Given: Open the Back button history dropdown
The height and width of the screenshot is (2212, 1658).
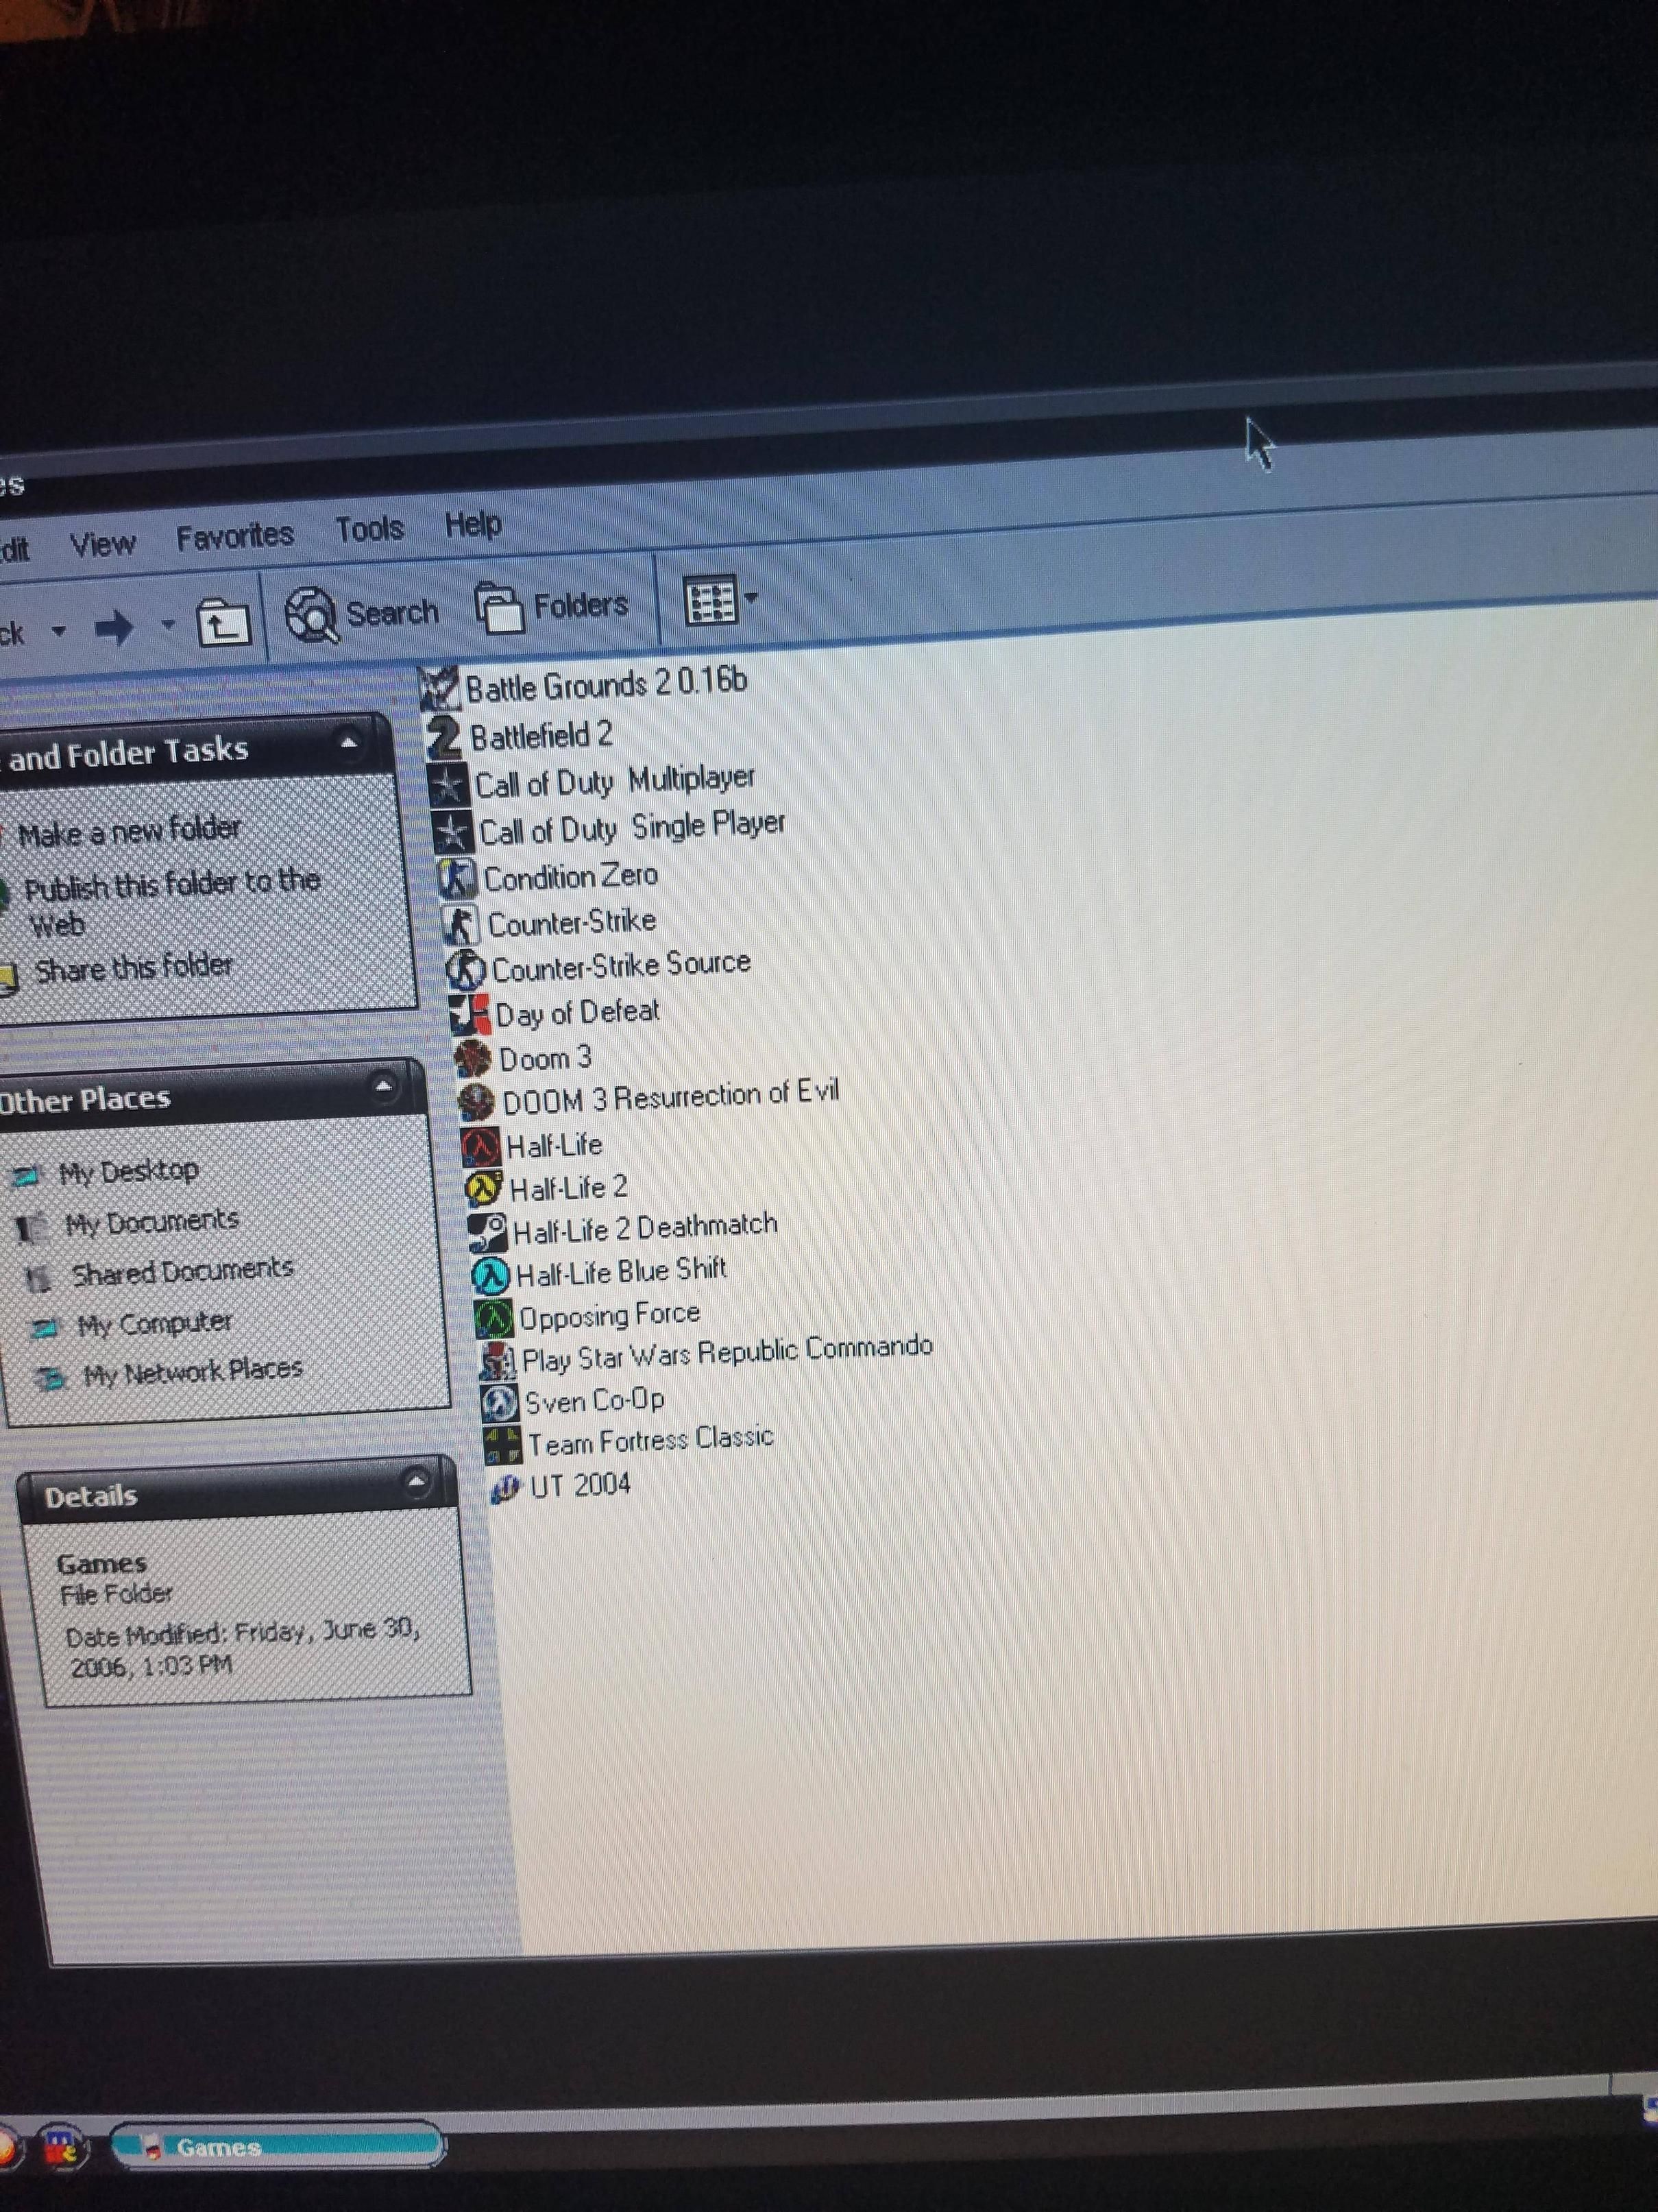Looking at the screenshot, I should coord(59,631).
